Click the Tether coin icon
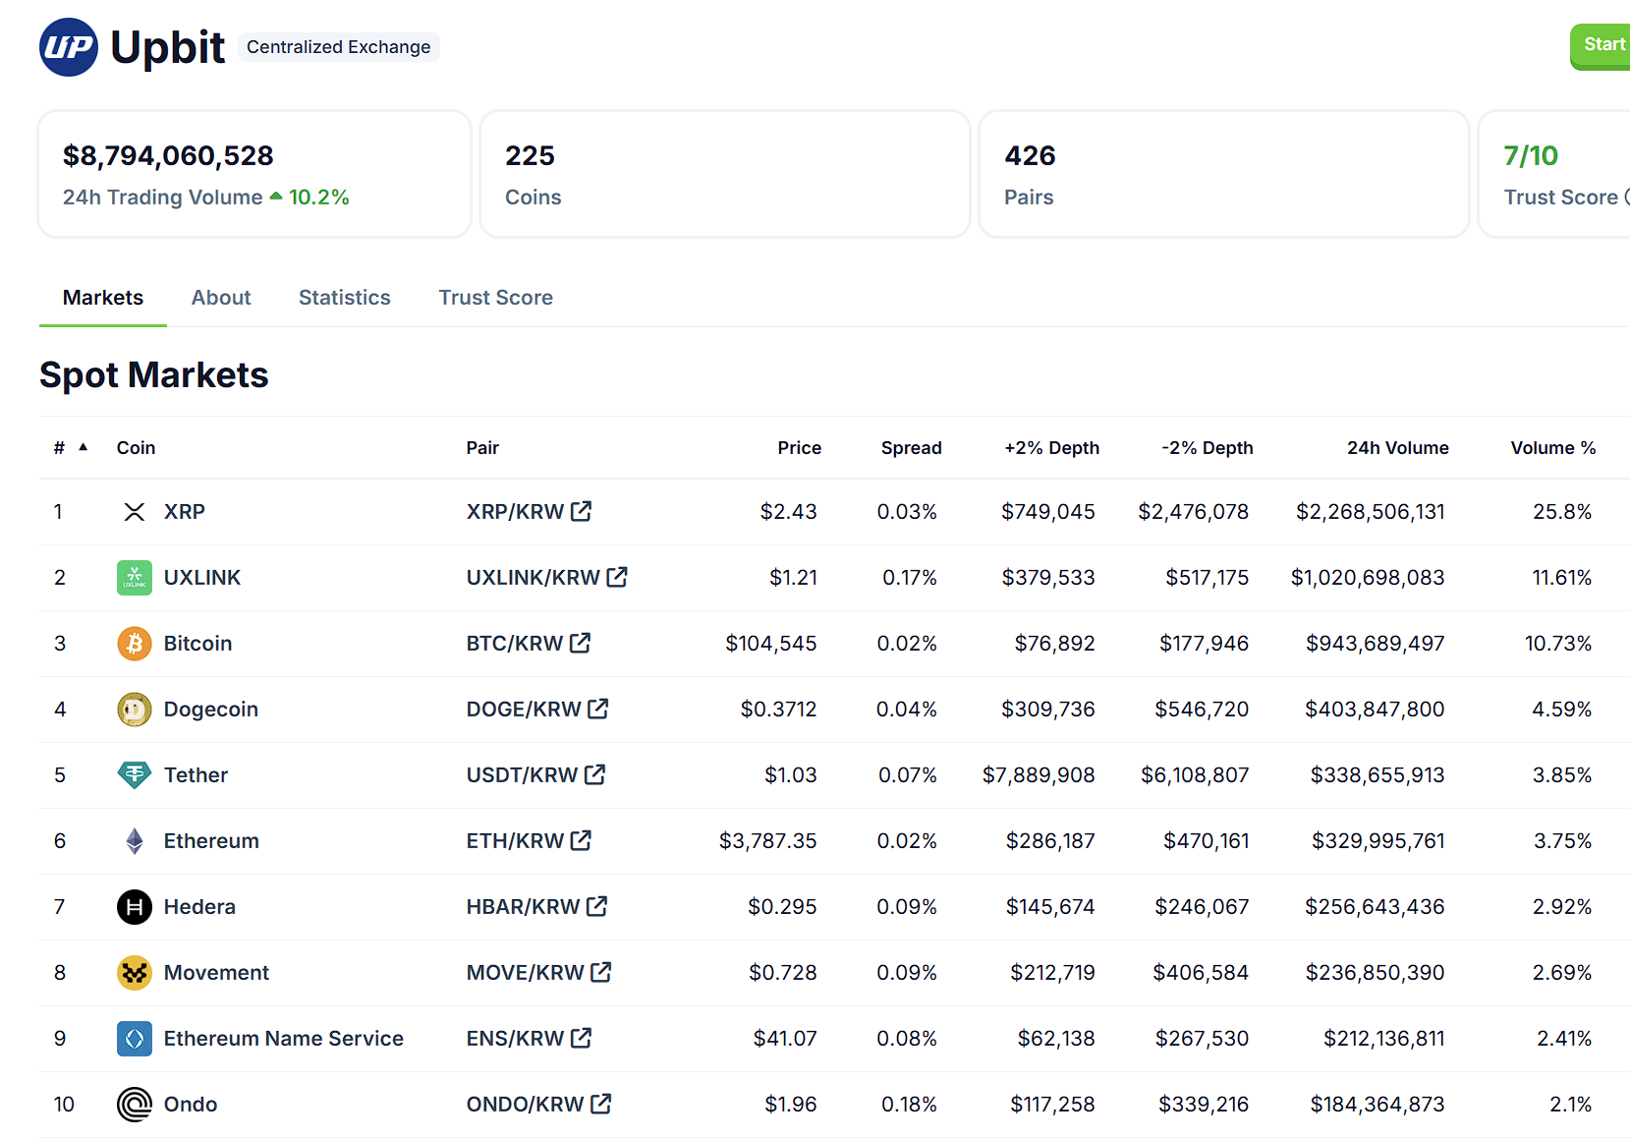Image resolution: width=1630 pixels, height=1139 pixels. [135, 775]
